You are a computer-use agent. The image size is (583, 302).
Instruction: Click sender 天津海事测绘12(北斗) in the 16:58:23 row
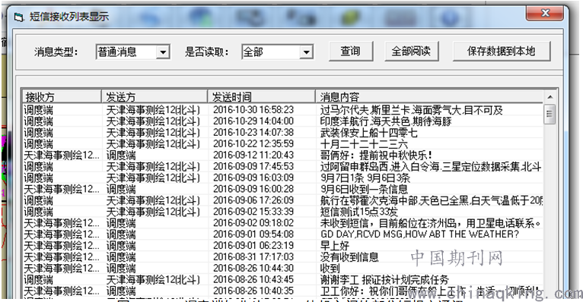(153, 110)
